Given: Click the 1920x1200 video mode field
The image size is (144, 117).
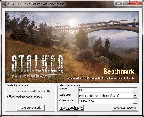Looking at the screenshot, I should pos(108,101).
